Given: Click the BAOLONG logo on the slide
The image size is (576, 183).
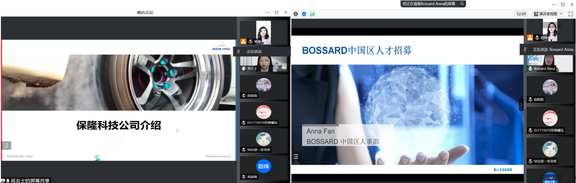Looking at the screenshot, I should tap(222, 48).
